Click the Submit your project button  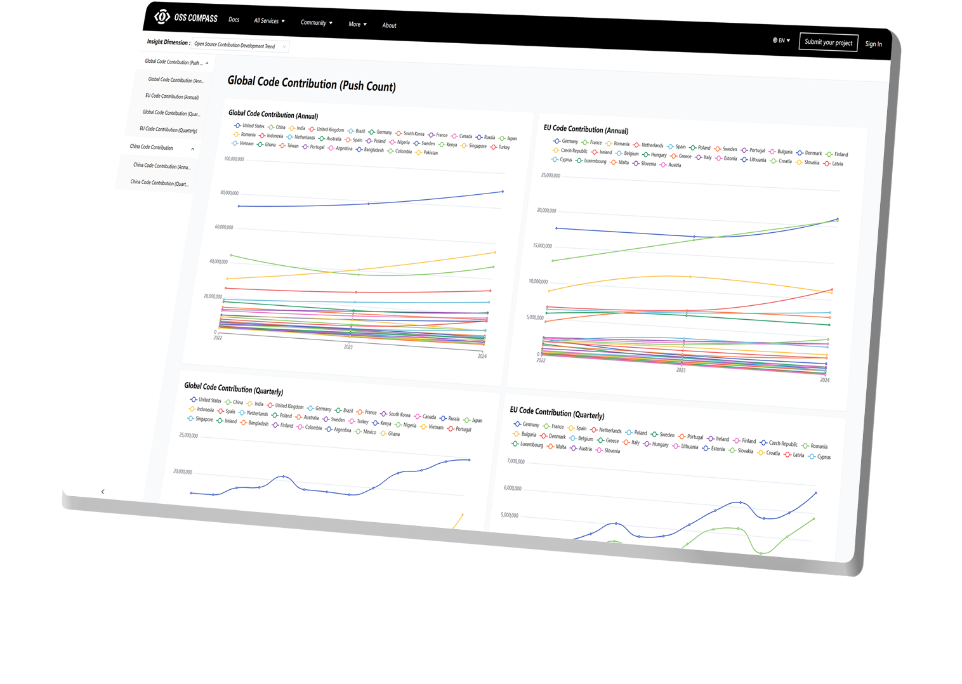click(827, 43)
